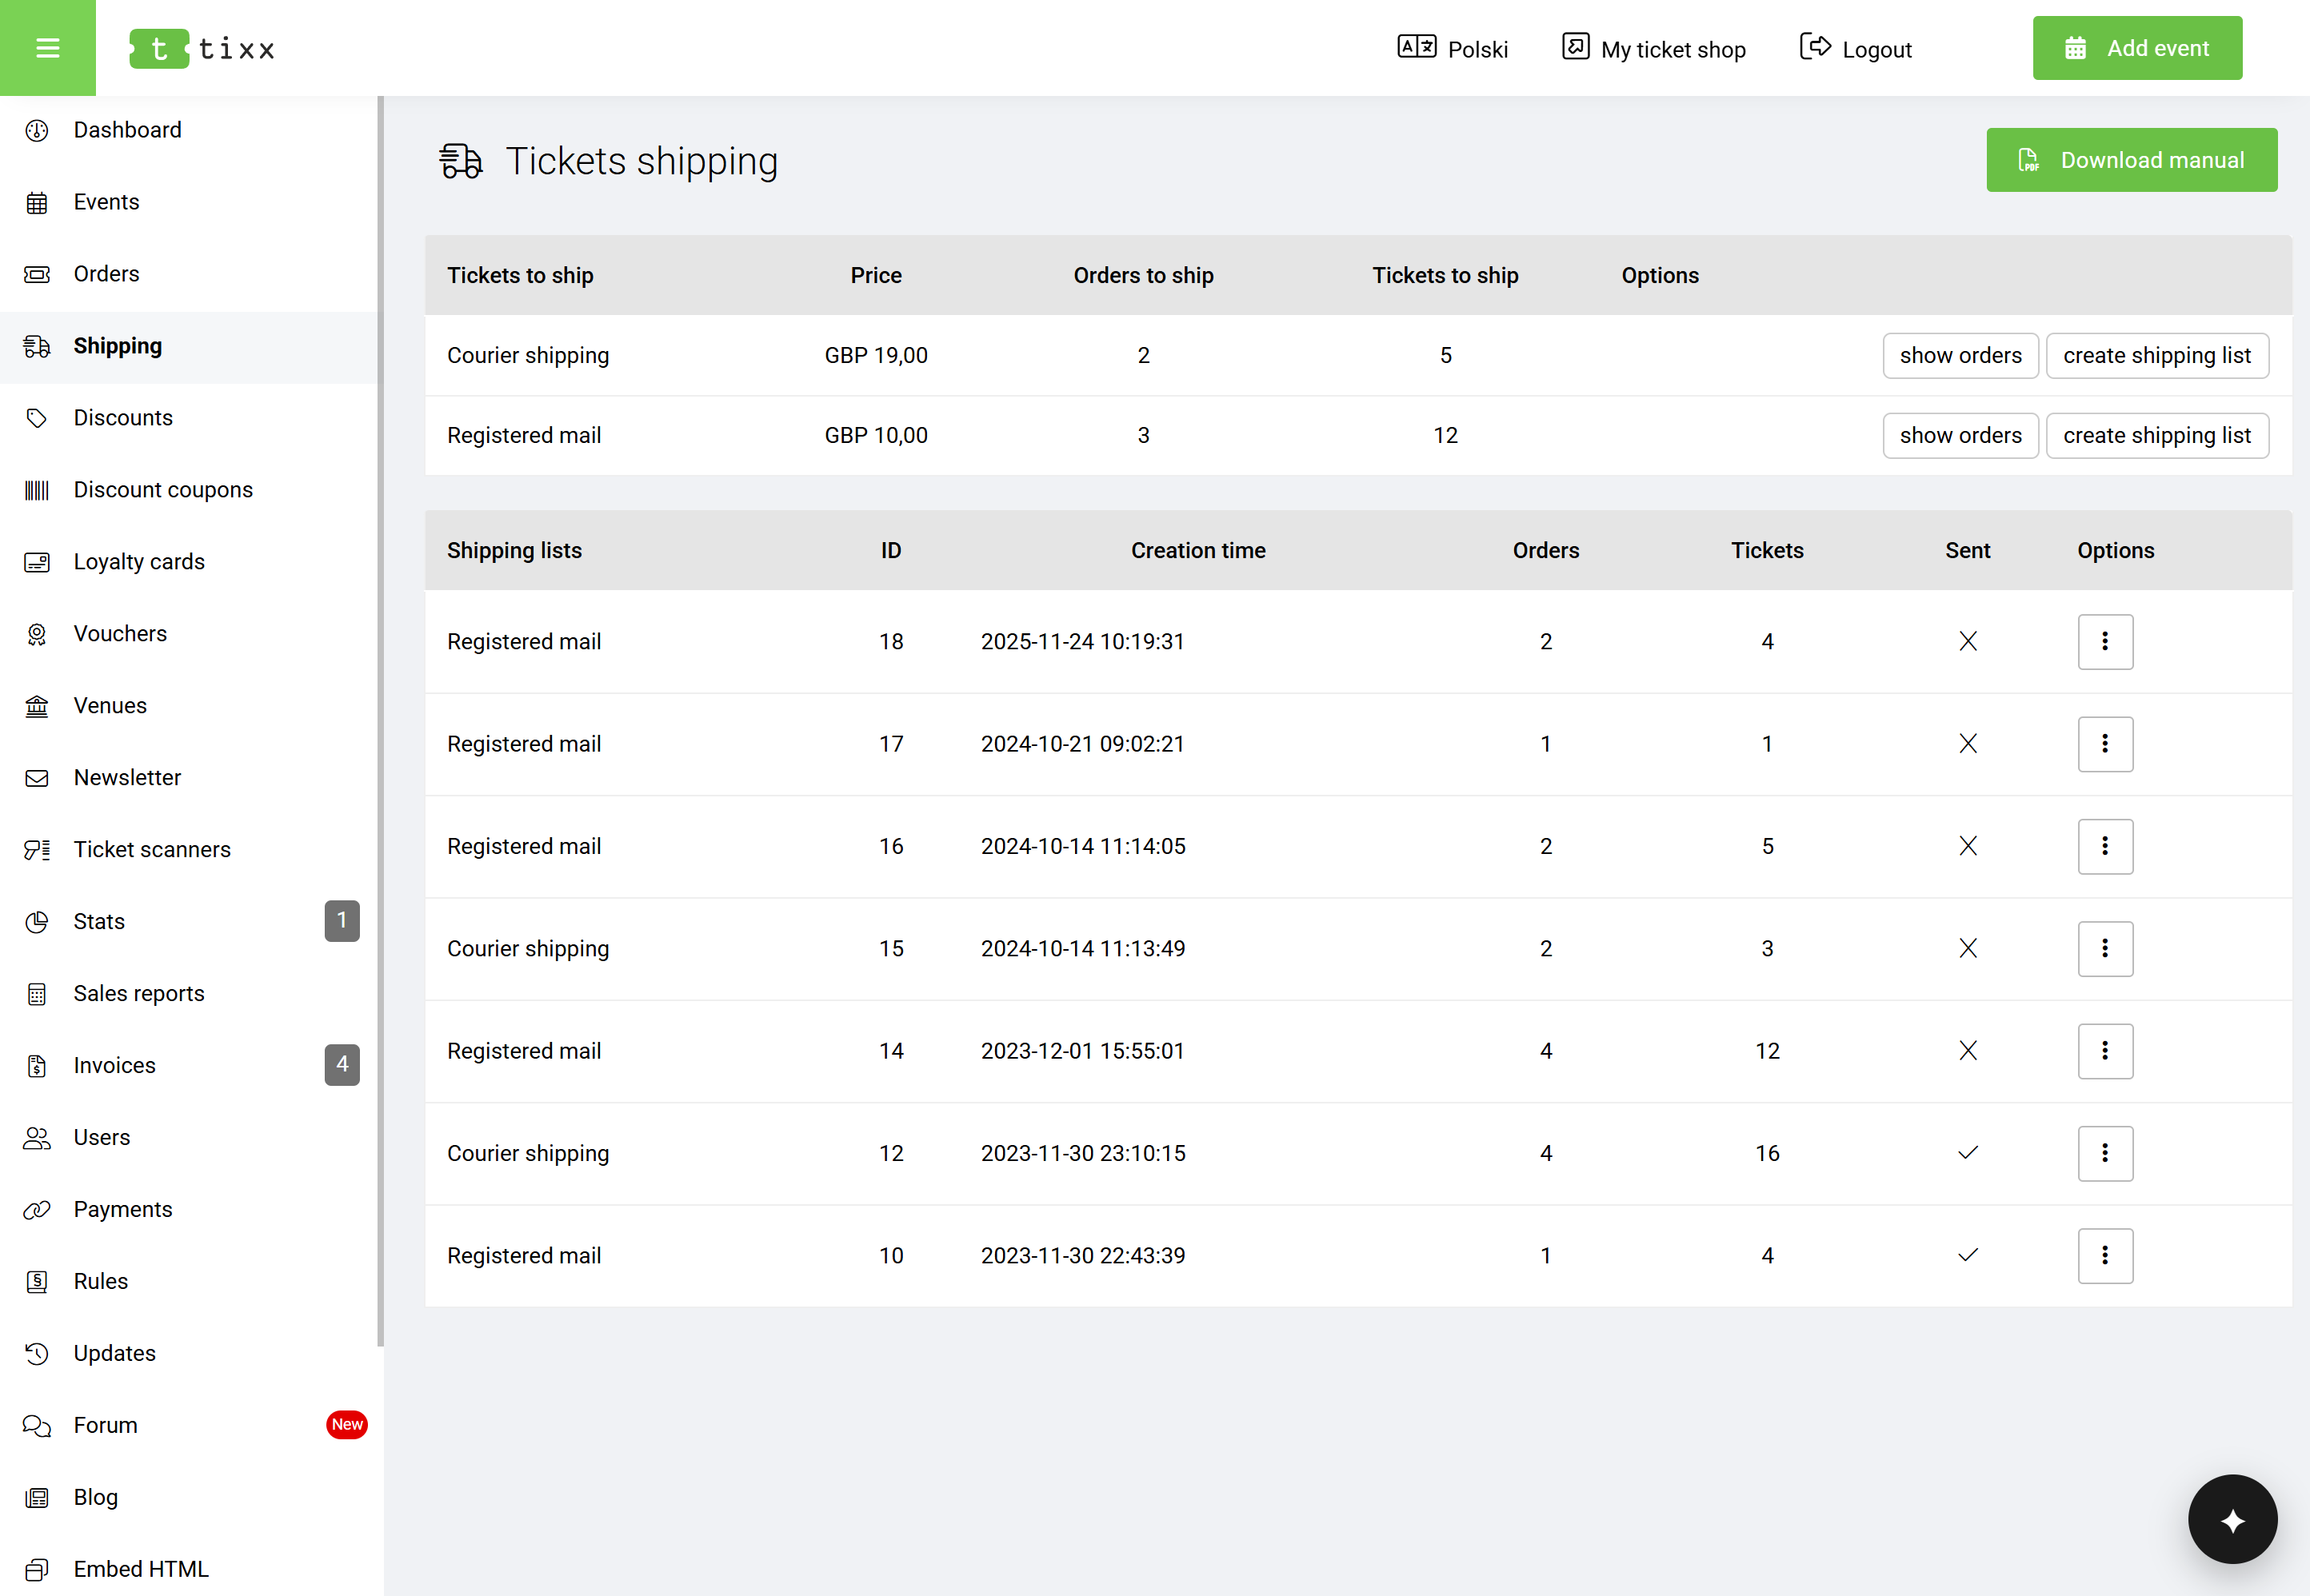The height and width of the screenshot is (1596, 2310).
Task: Click the Creation time column header
Action: tap(1197, 551)
